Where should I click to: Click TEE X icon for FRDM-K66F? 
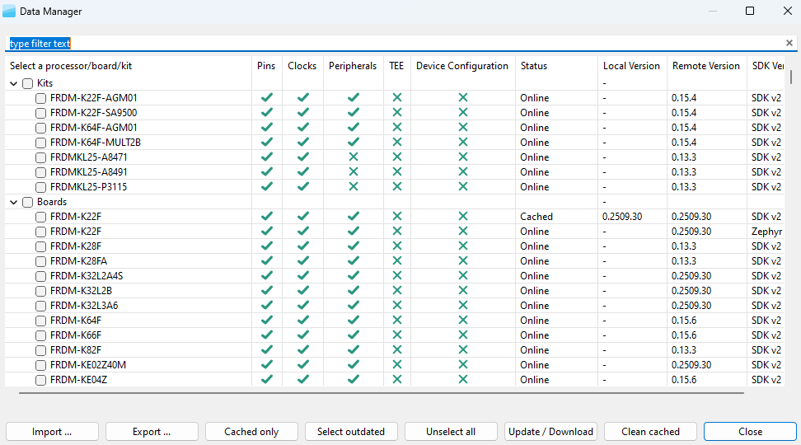397,335
